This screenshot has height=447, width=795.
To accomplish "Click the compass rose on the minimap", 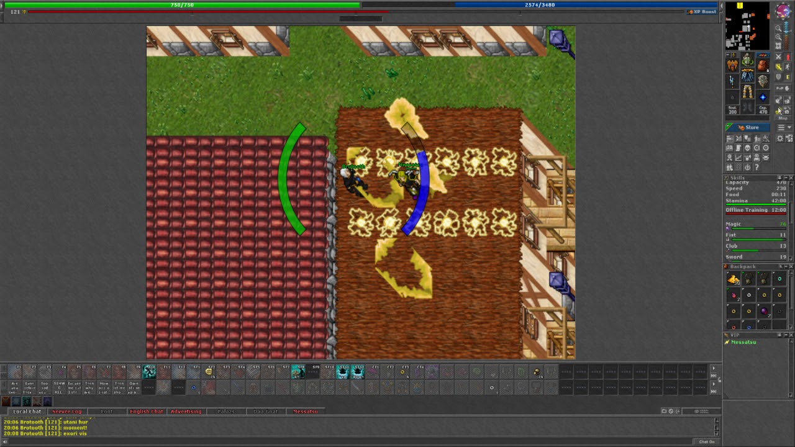I will (783, 11).
